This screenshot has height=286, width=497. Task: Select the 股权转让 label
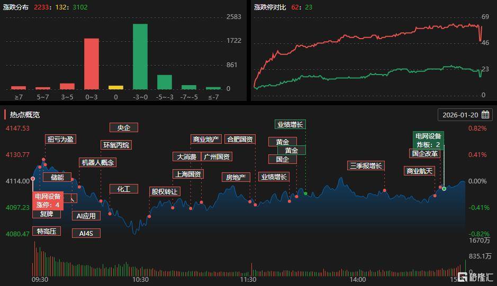click(165, 191)
